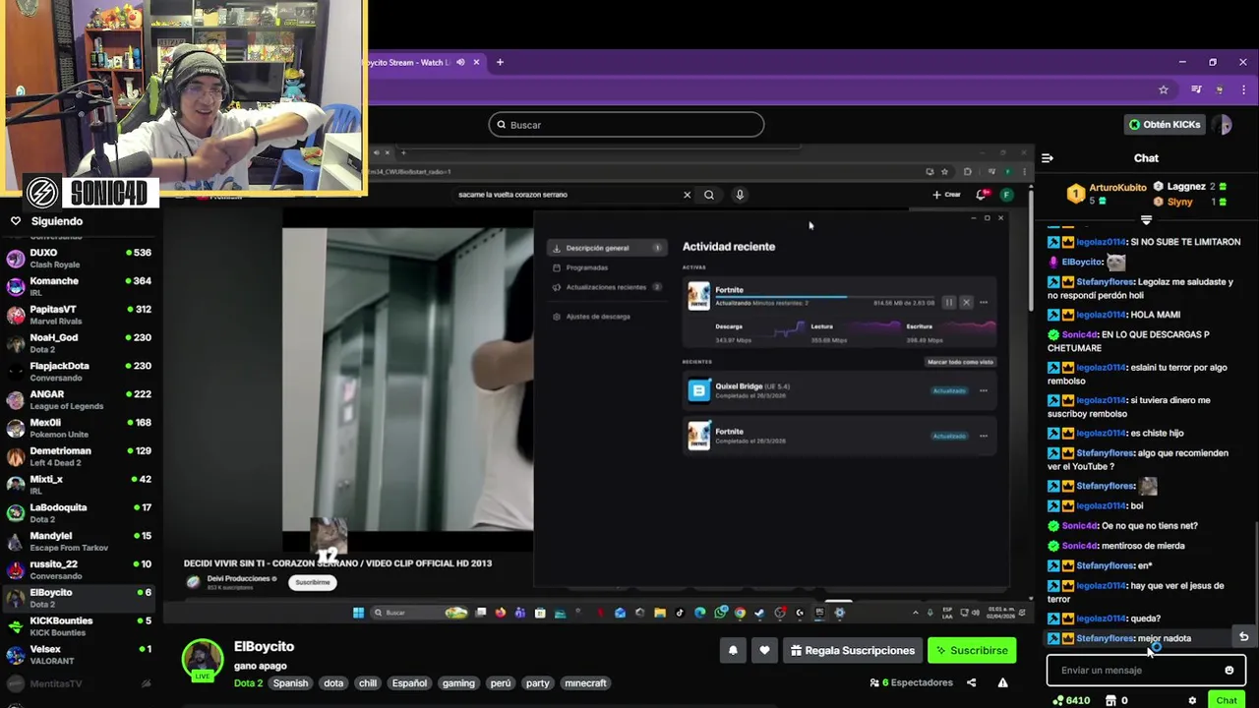Pause the Fortnite download

point(948,303)
